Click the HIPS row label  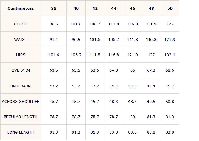click(x=21, y=55)
